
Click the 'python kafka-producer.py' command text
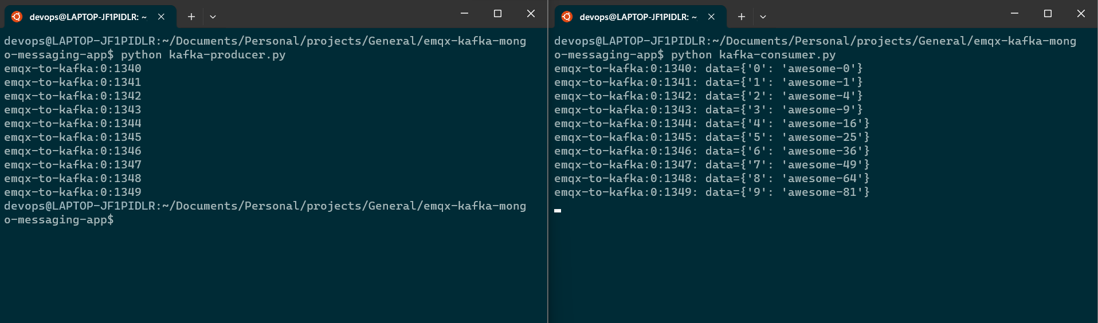[x=203, y=55]
